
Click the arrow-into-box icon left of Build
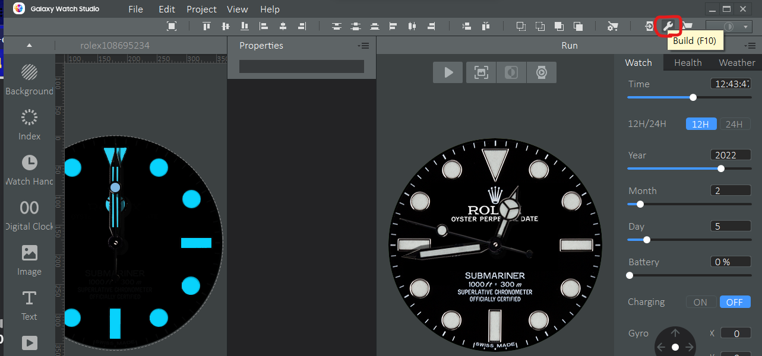(x=650, y=26)
